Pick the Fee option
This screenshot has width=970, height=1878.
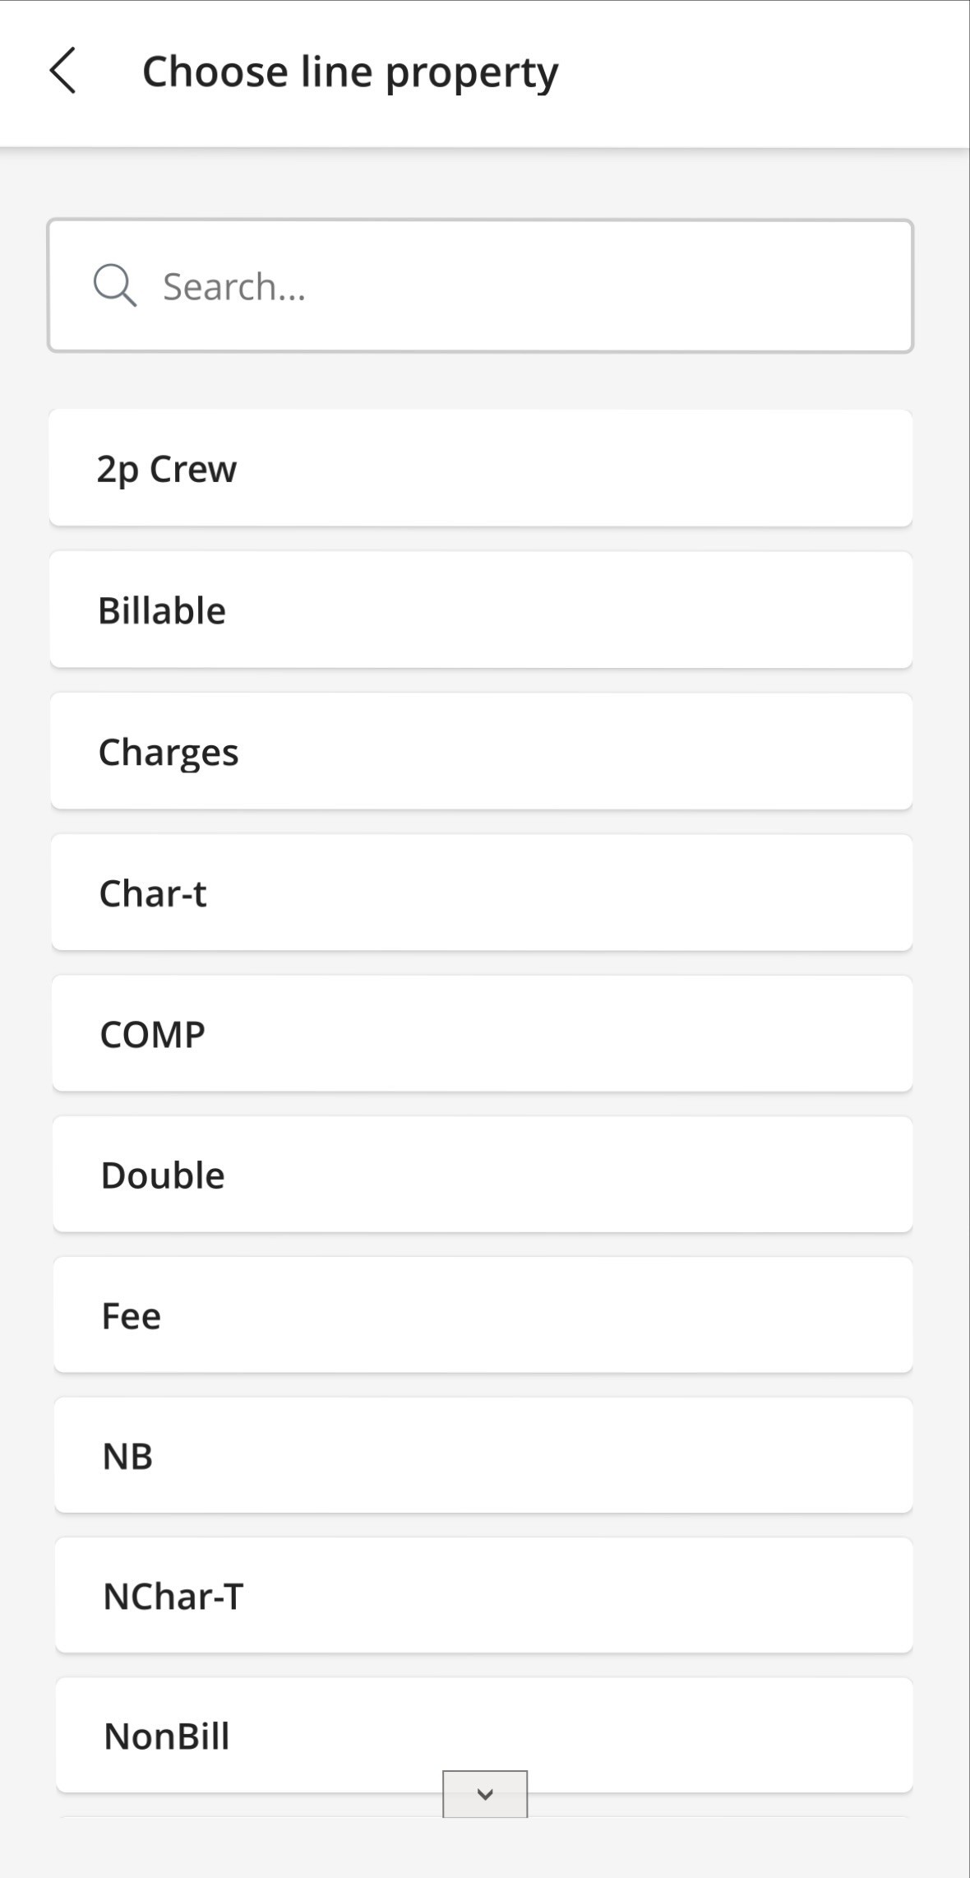(481, 1315)
